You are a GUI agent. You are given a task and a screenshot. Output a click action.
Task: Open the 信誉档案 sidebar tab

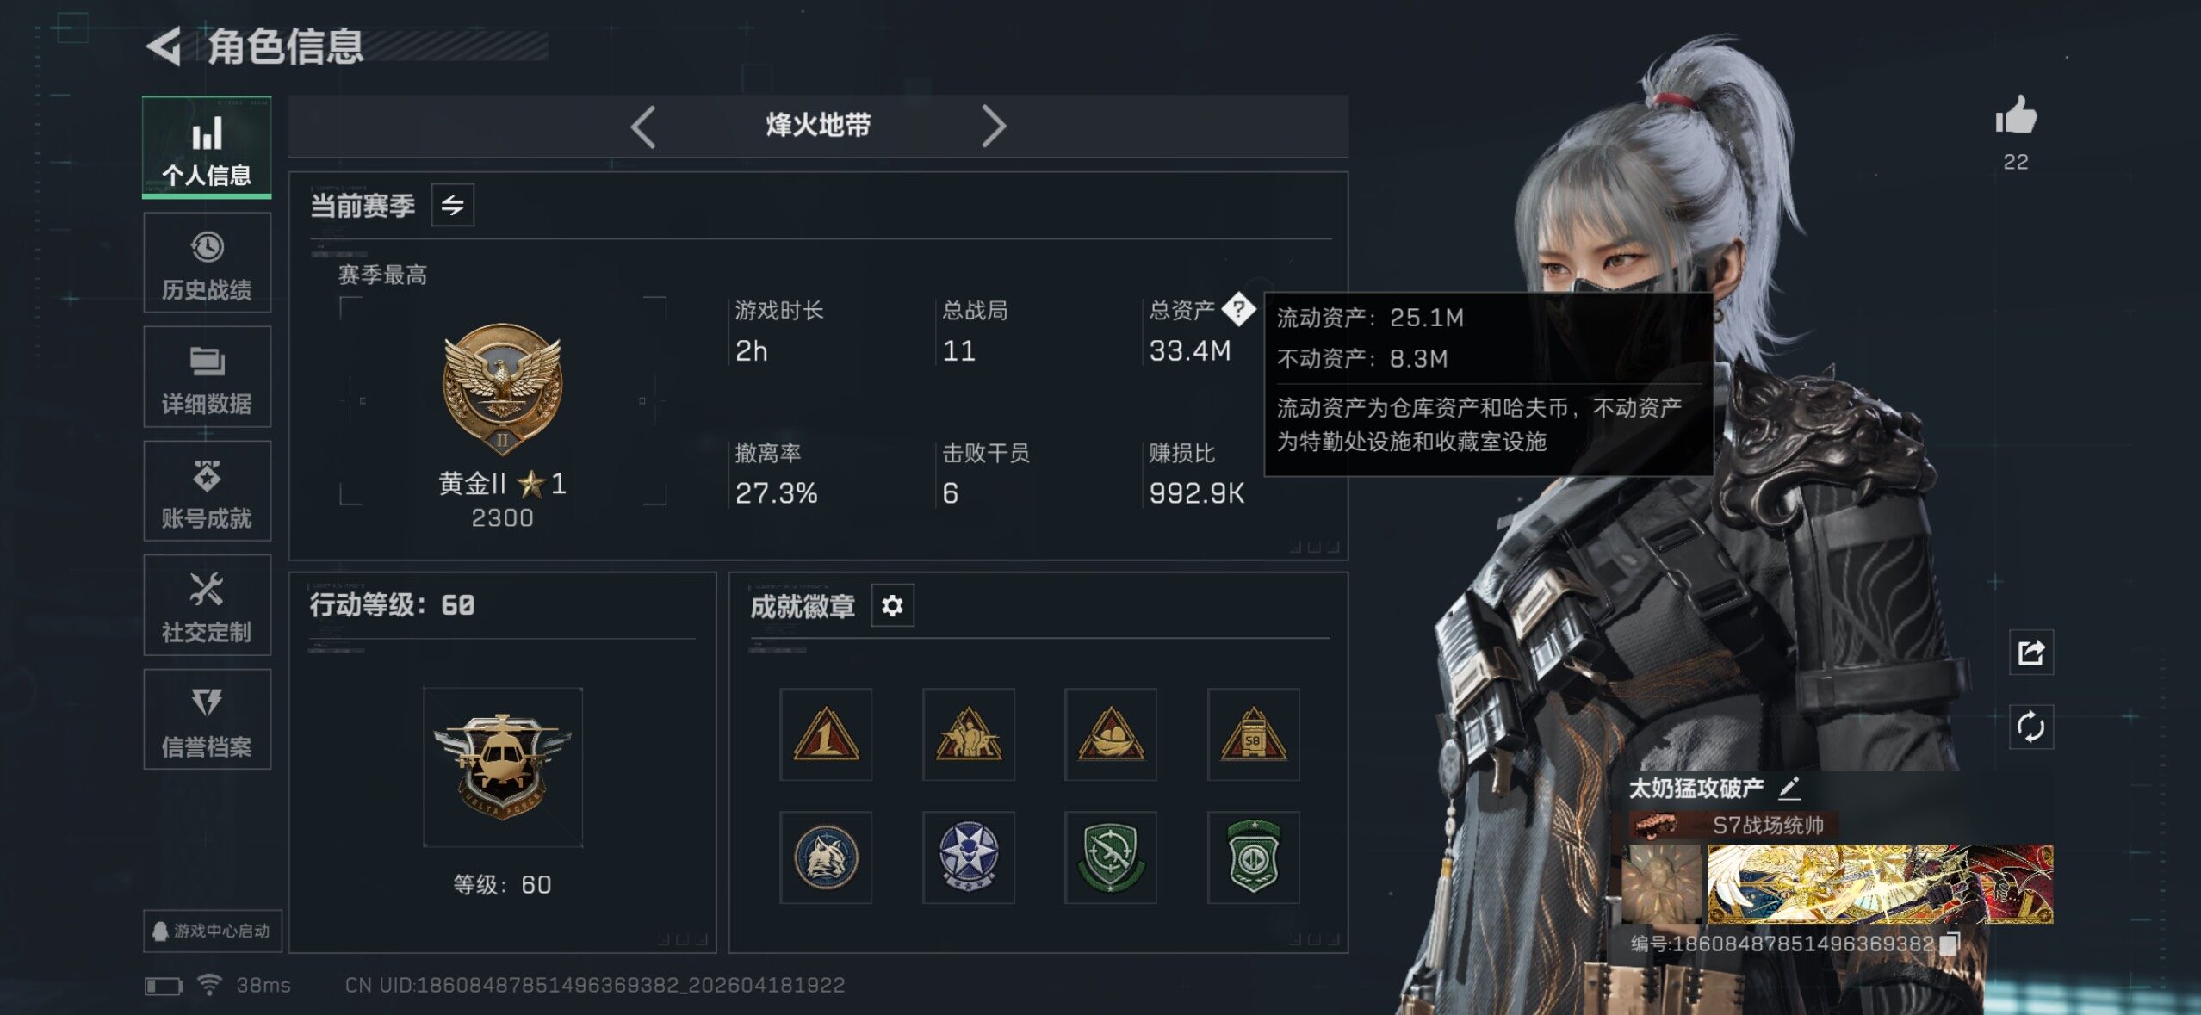(207, 719)
